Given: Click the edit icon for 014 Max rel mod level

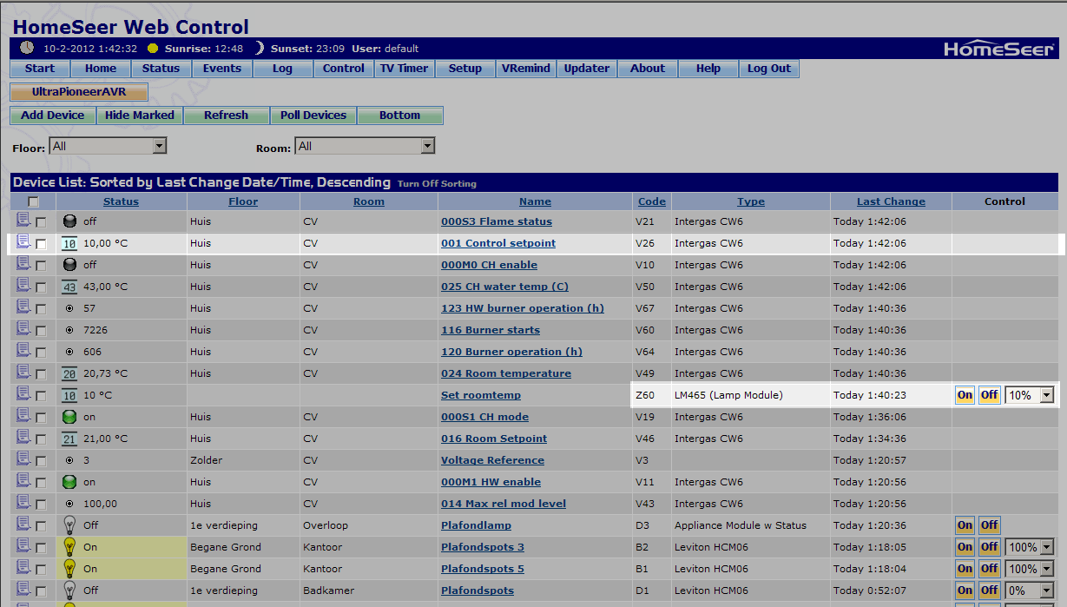Looking at the screenshot, I should [x=23, y=503].
